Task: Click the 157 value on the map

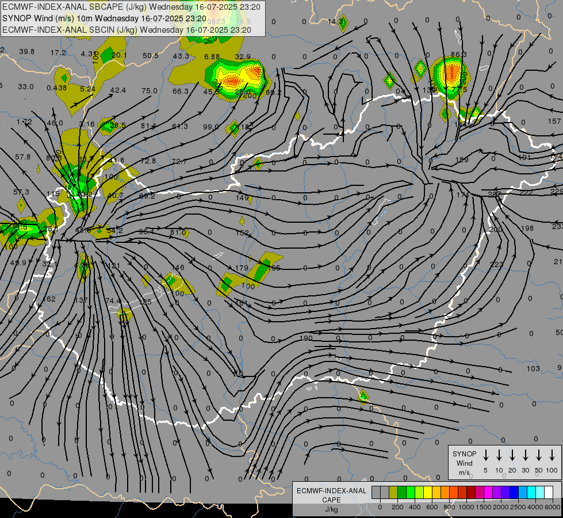Action: click(x=554, y=121)
